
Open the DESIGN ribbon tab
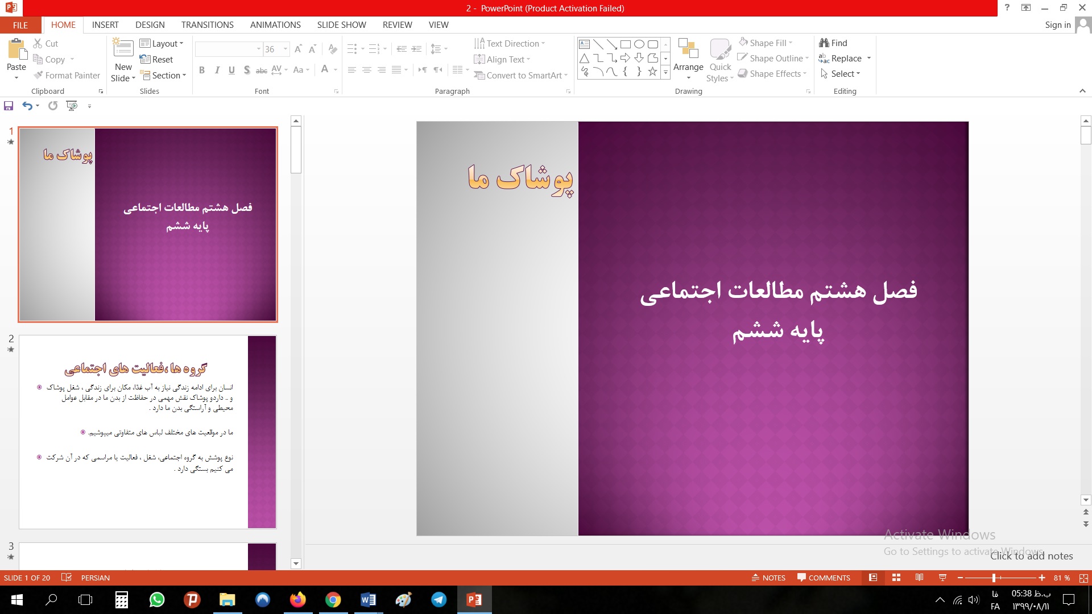pyautogui.click(x=150, y=25)
